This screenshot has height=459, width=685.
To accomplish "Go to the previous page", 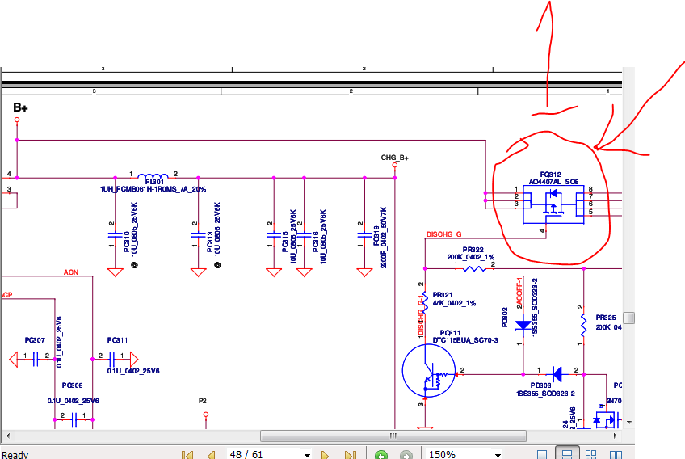I will pos(212,455).
